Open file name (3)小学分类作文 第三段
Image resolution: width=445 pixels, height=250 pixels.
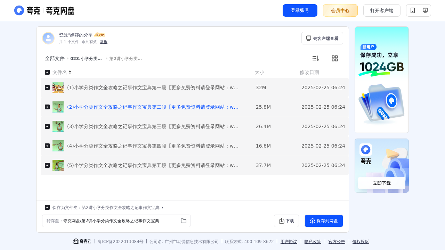[x=153, y=126]
